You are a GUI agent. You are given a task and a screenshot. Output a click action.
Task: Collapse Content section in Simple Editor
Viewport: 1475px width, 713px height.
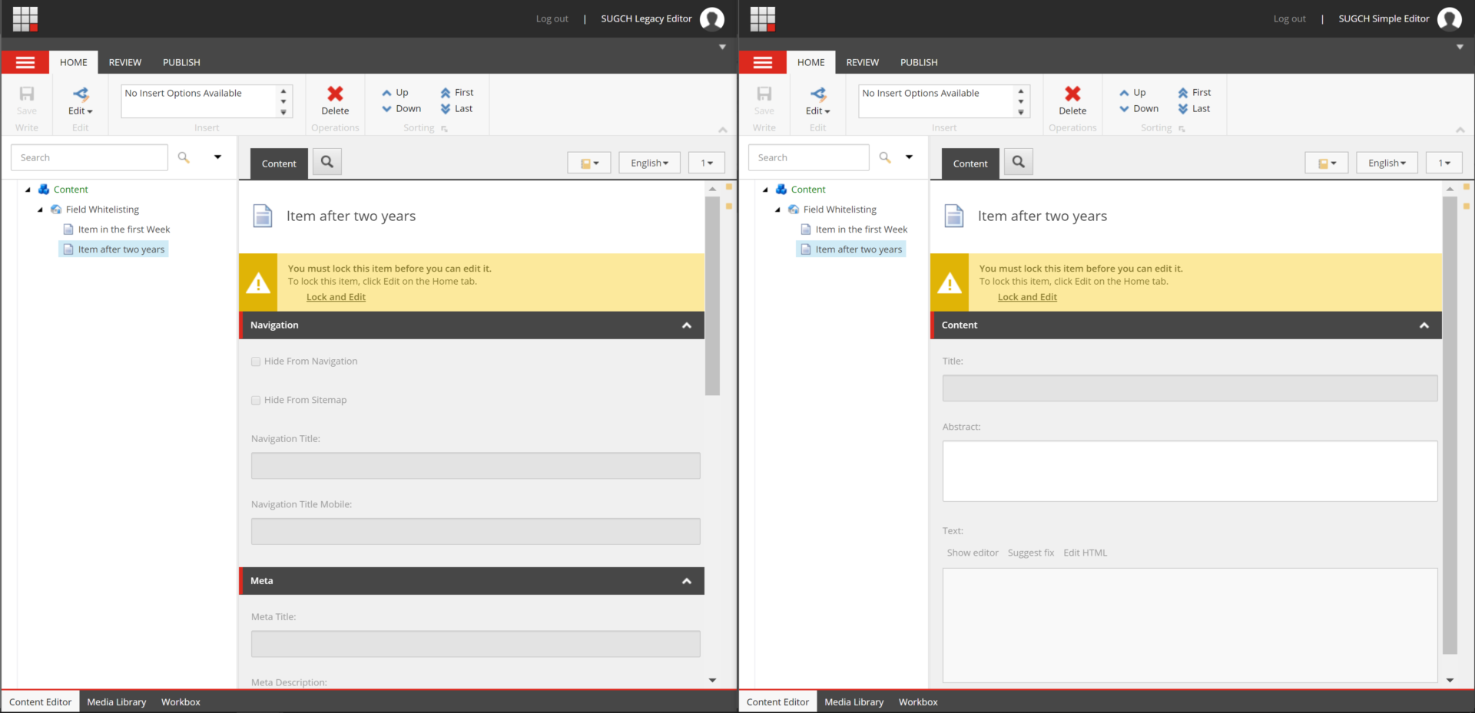(x=1424, y=325)
